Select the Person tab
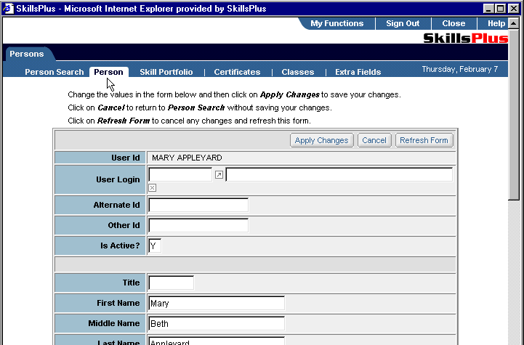The image size is (524, 345). (x=108, y=72)
